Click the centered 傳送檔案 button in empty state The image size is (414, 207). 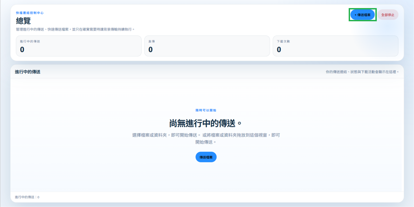tap(206, 157)
